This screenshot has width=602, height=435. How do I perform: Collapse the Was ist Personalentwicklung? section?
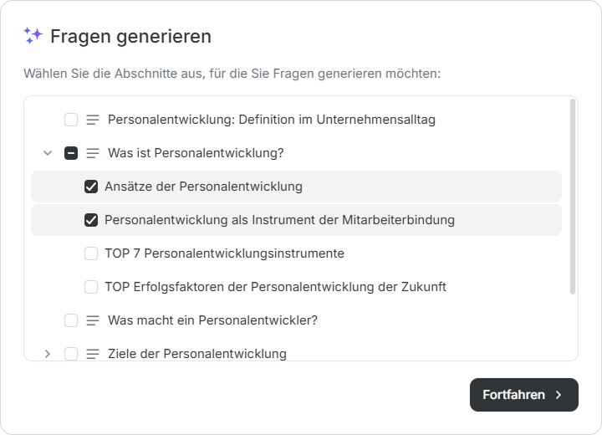[x=48, y=153]
